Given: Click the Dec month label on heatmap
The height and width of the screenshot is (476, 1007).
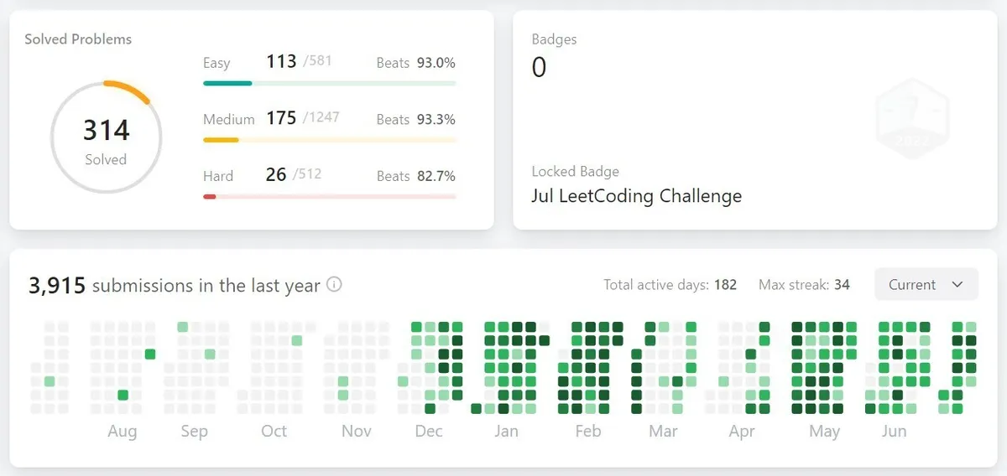Looking at the screenshot, I should [429, 432].
